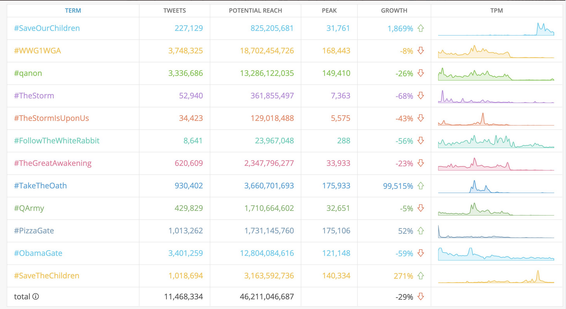Select growth value 99,515%

point(398,186)
